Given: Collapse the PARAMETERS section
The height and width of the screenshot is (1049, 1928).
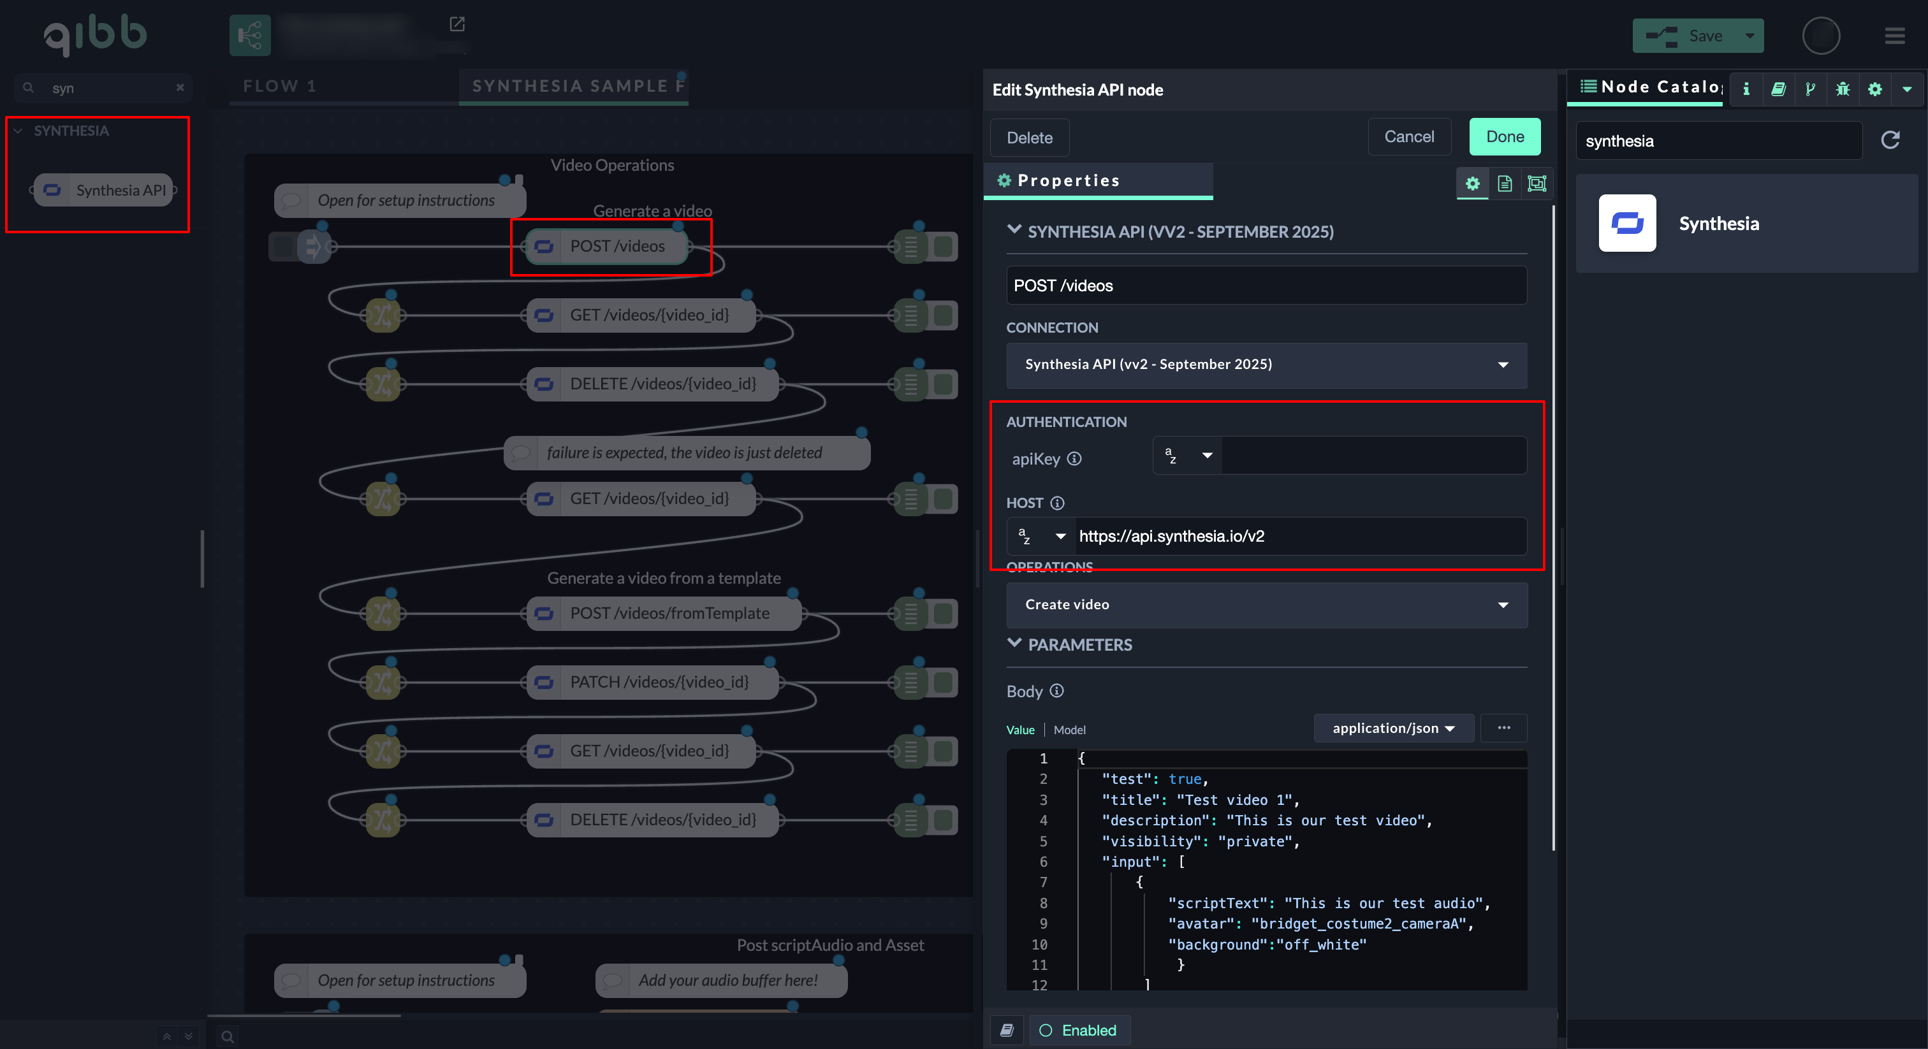Looking at the screenshot, I should [x=1014, y=644].
